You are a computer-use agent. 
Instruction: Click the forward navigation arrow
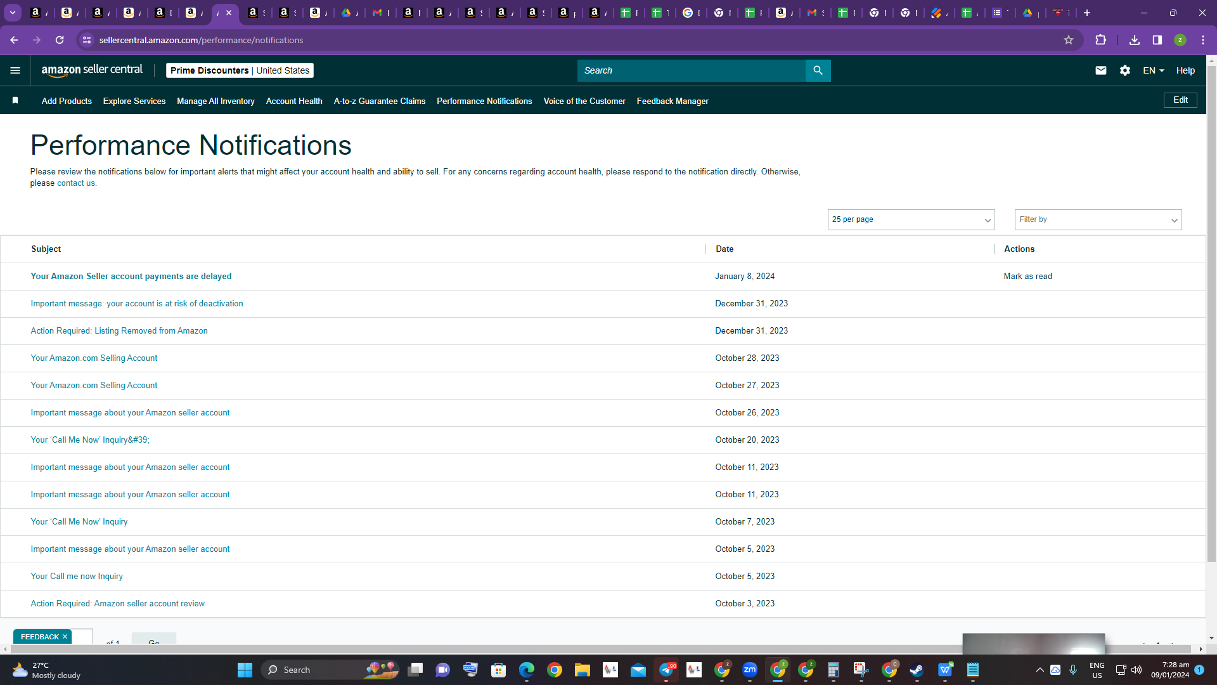tap(37, 40)
